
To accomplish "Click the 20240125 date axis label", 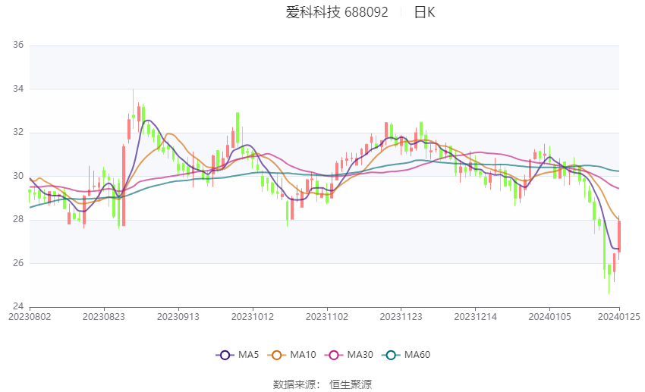I will click(619, 317).
